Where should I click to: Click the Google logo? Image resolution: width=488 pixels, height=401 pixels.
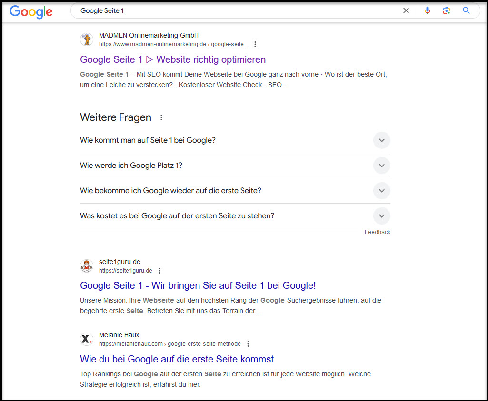tap(31, 12)
